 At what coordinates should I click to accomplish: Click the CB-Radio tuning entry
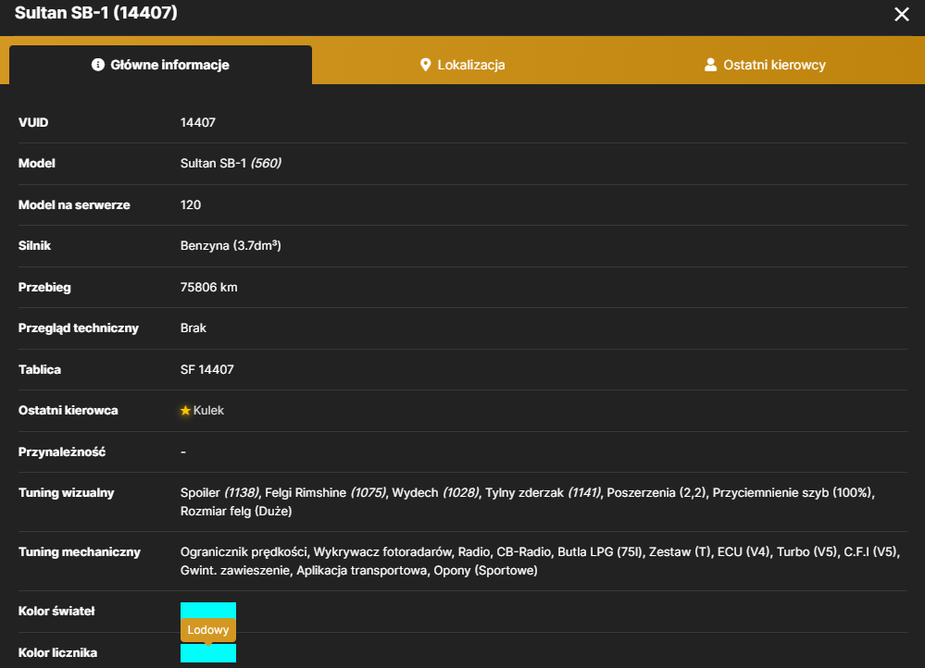pyautogui.click(x=523, y=551)
